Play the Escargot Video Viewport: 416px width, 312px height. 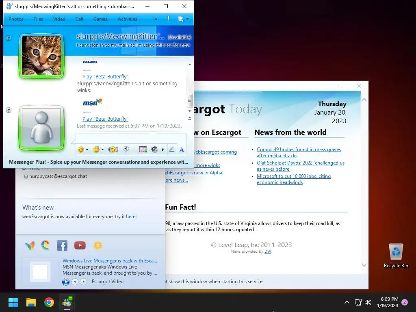click(66, 282)
